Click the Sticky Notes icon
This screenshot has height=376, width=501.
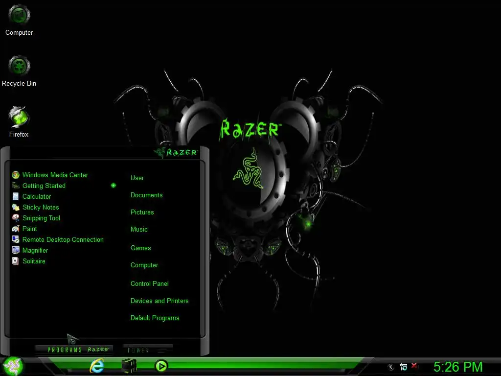pyautogui.click(x=16, y=207)
